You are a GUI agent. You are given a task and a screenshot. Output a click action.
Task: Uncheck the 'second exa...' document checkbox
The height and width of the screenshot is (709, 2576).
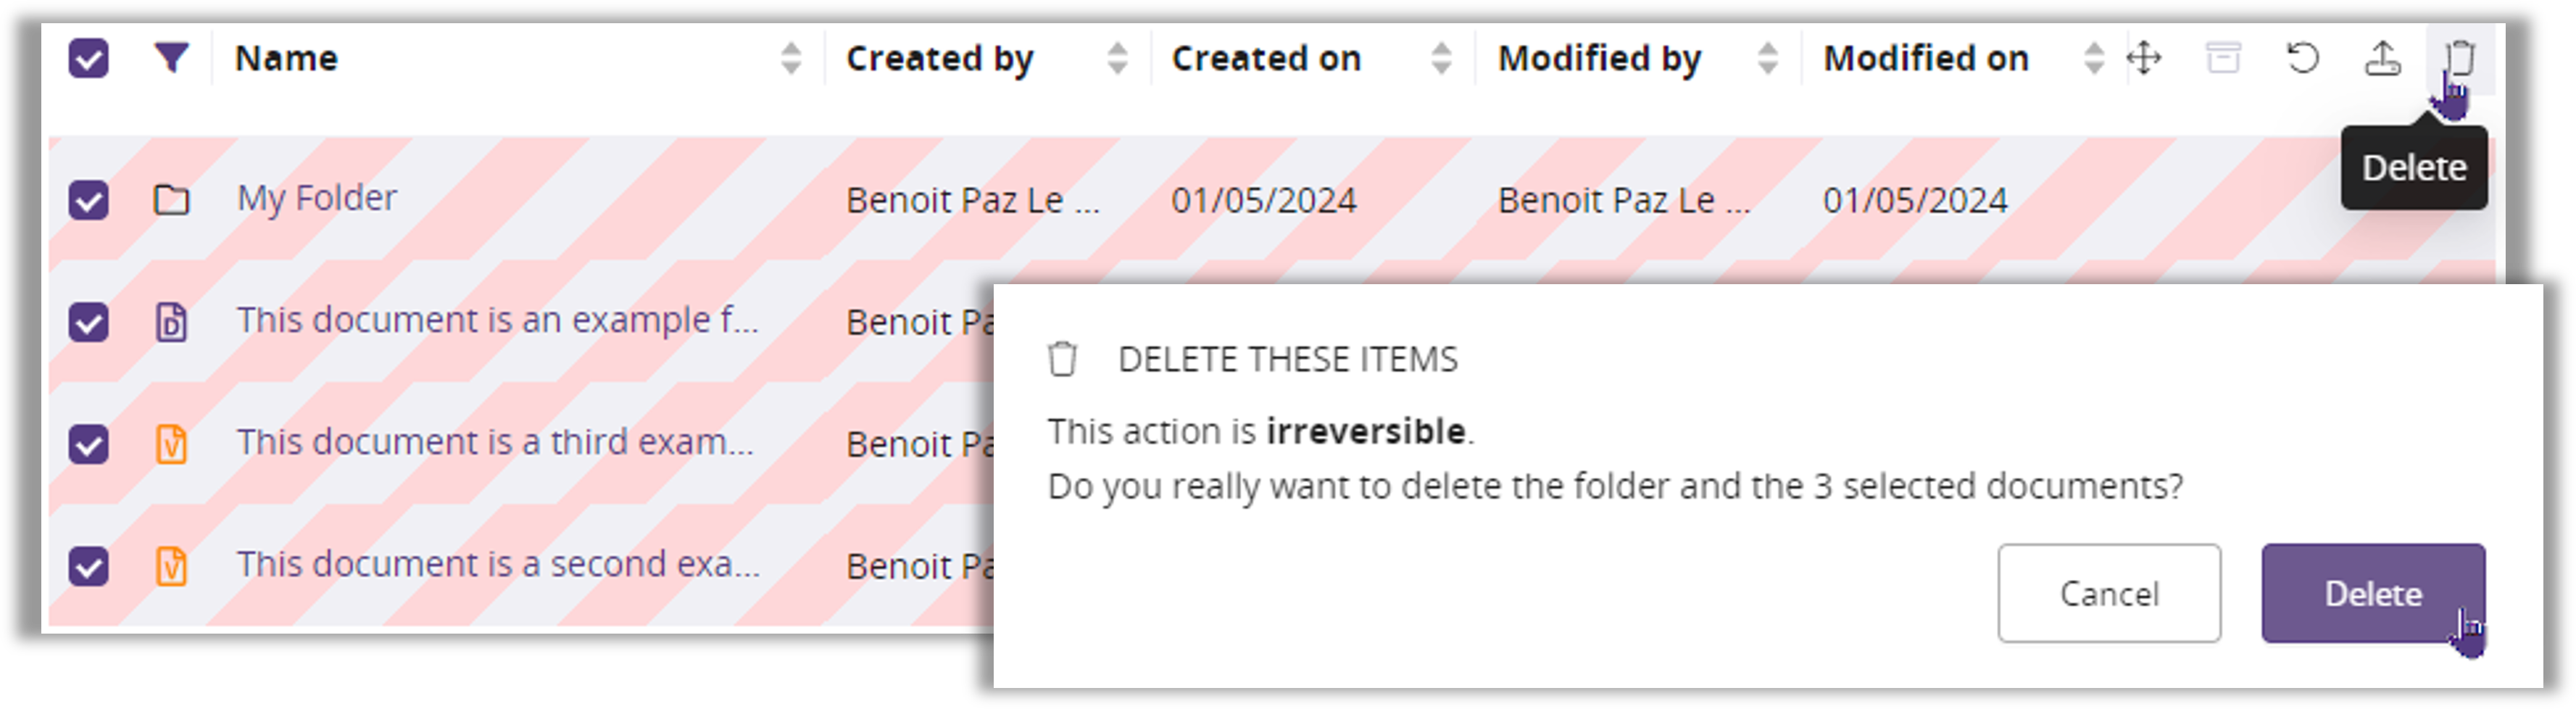[89, 566]
